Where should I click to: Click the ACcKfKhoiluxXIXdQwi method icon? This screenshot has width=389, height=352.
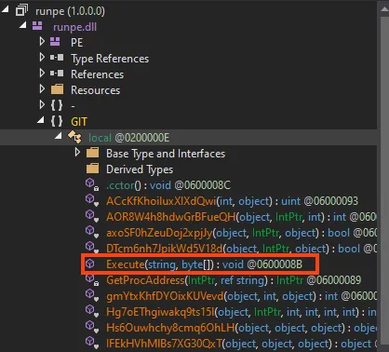[x=92, y=200]
